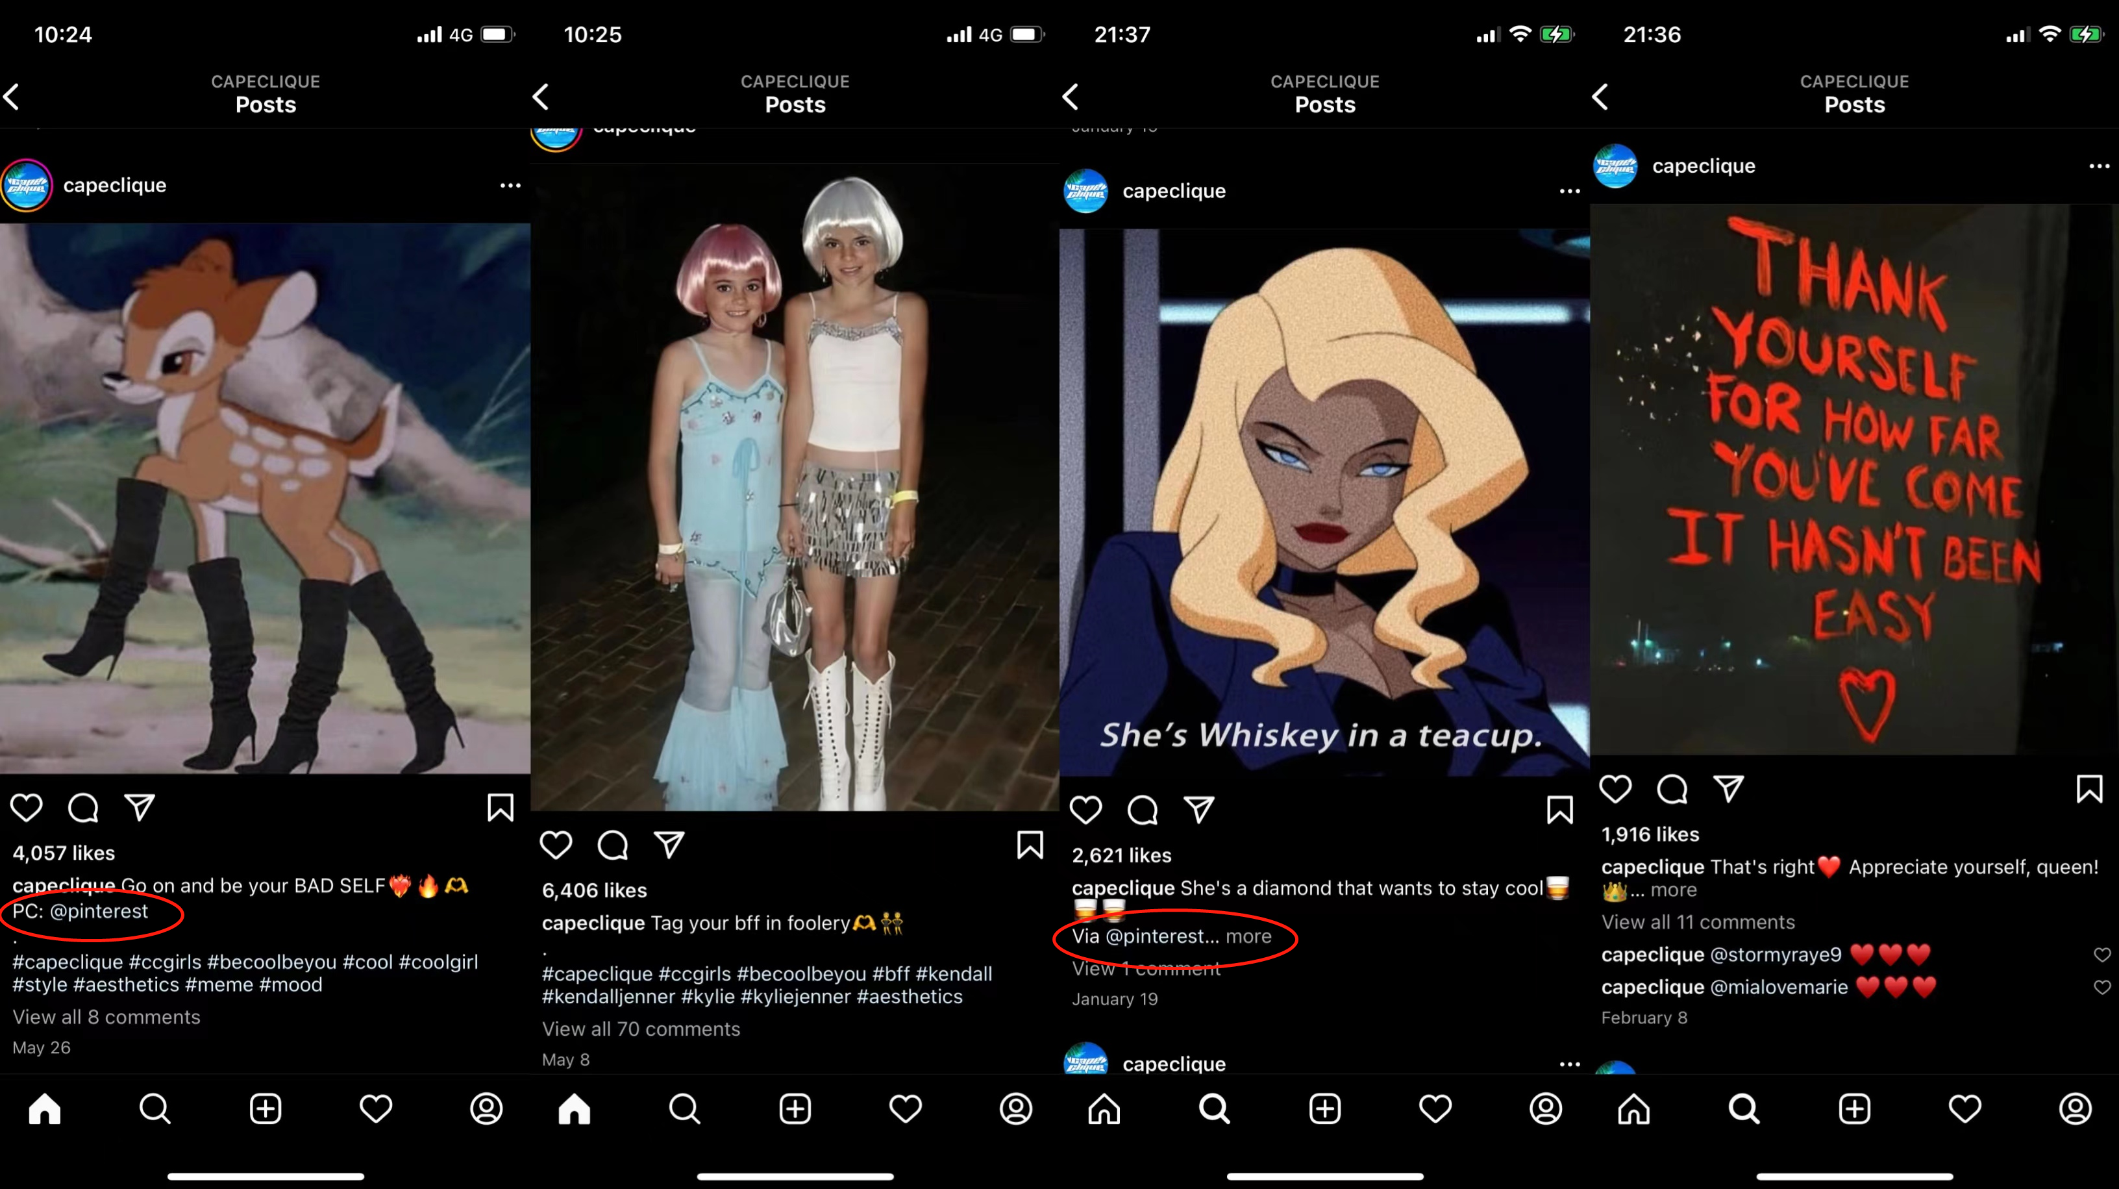Go back from the 10:24 Posts screen
The width and height of the screenshot is (2119, 1189).
[13, 96]
